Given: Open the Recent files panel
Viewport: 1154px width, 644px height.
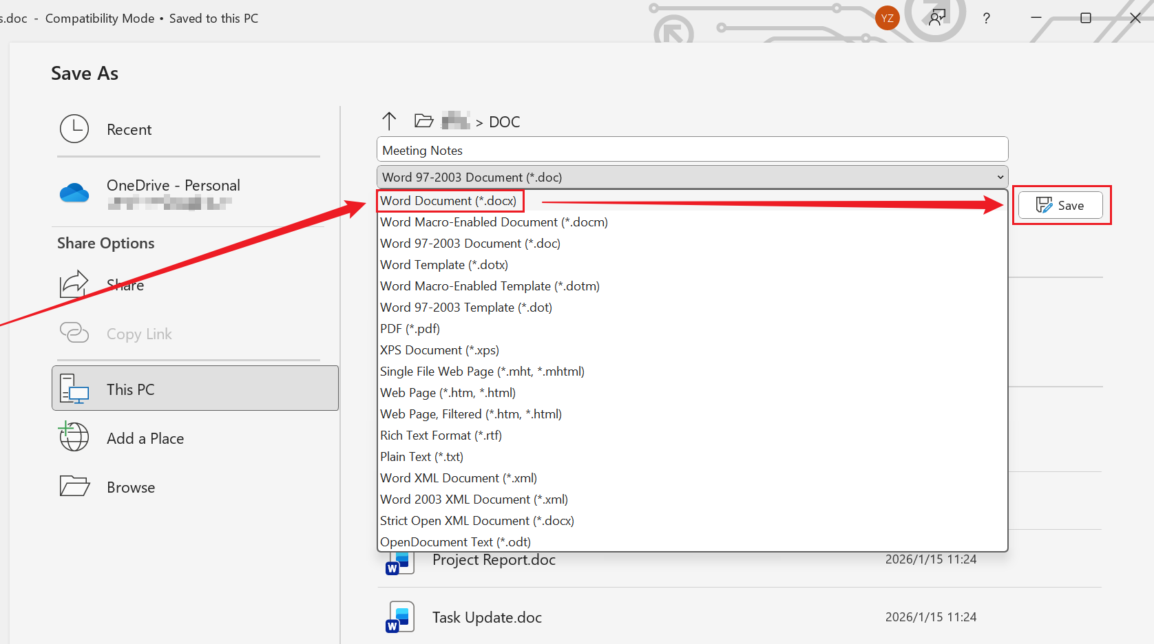Looking at the screenshot, I should [x=128, y=129].
